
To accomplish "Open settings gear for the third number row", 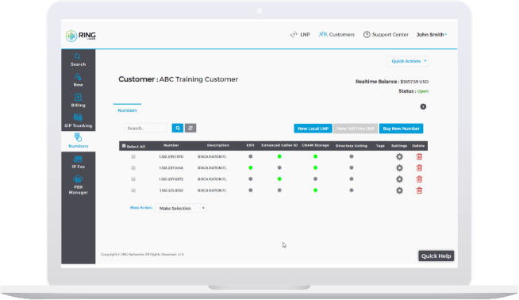I will pyautogui.click(x=399, y=179).
